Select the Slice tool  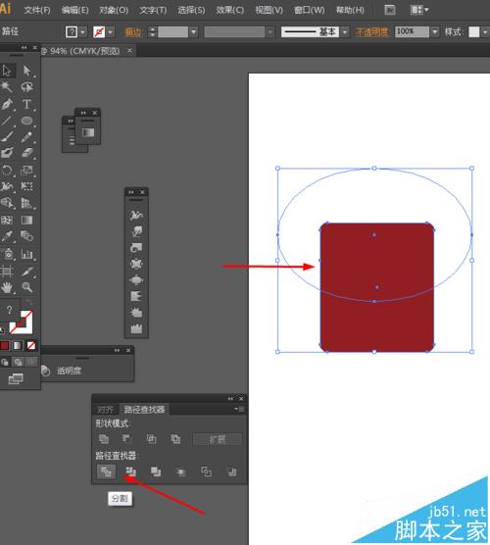pos(26,271)
